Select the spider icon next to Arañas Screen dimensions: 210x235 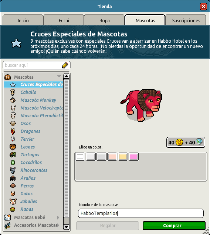click(13, 178)
